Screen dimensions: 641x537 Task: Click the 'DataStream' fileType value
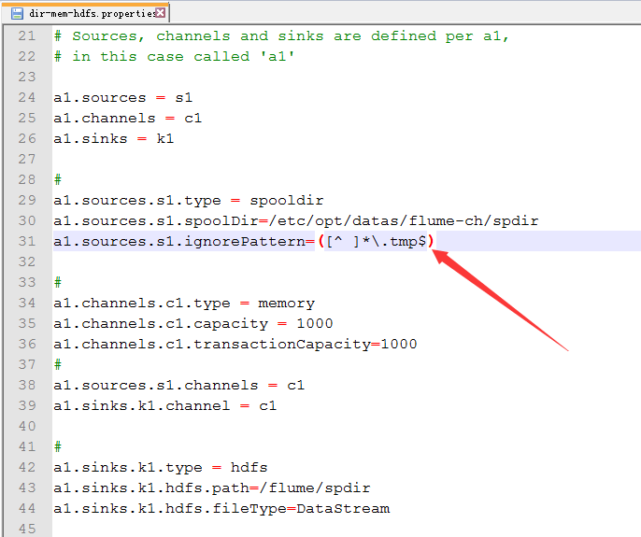pos(343,508)
